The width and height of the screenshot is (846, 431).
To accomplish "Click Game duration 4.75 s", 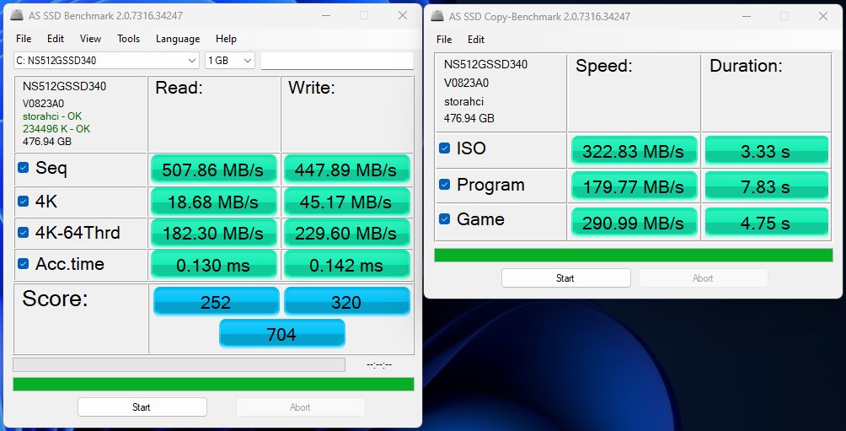I will (766, 222).
